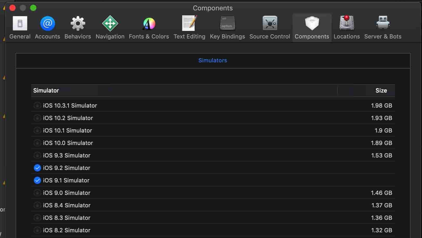Click the 1.46 GB size value

point(381,193)
